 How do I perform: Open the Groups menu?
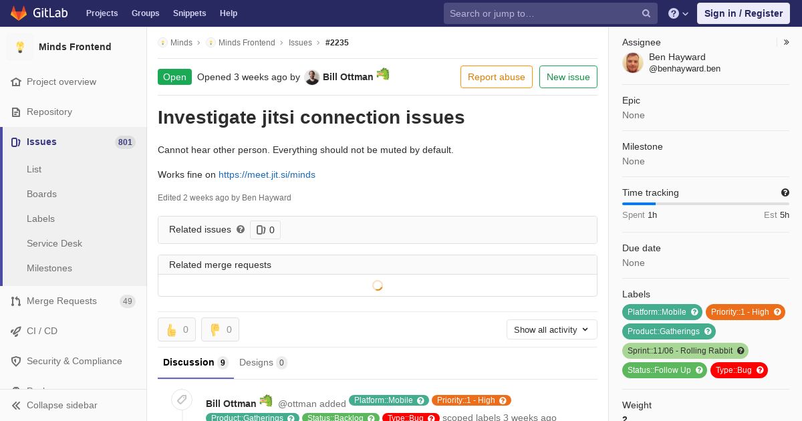coord(145,13)
